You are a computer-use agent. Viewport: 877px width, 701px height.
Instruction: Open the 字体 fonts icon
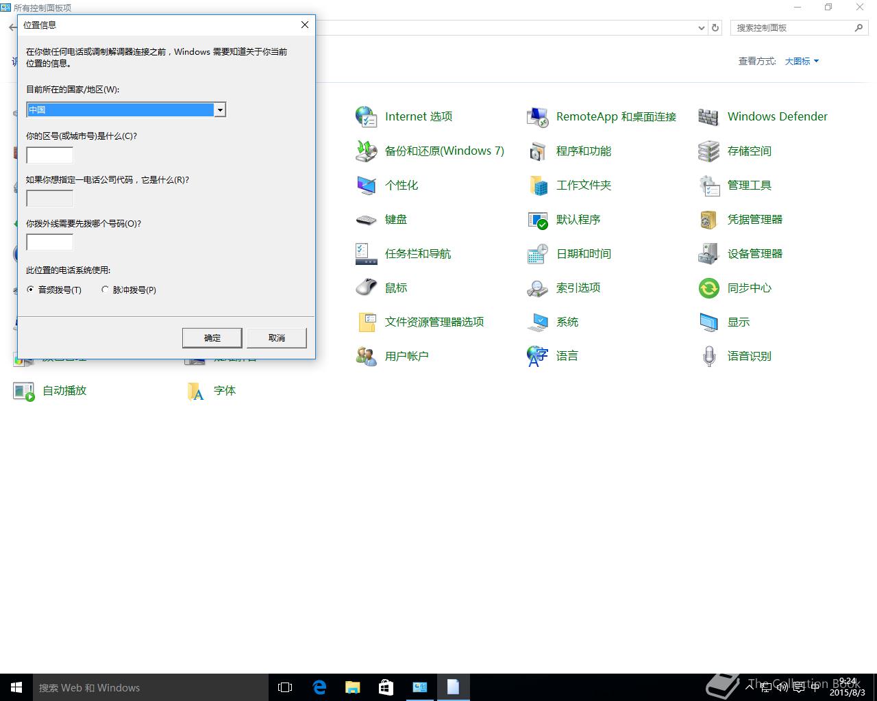click(x=195, y=391)
